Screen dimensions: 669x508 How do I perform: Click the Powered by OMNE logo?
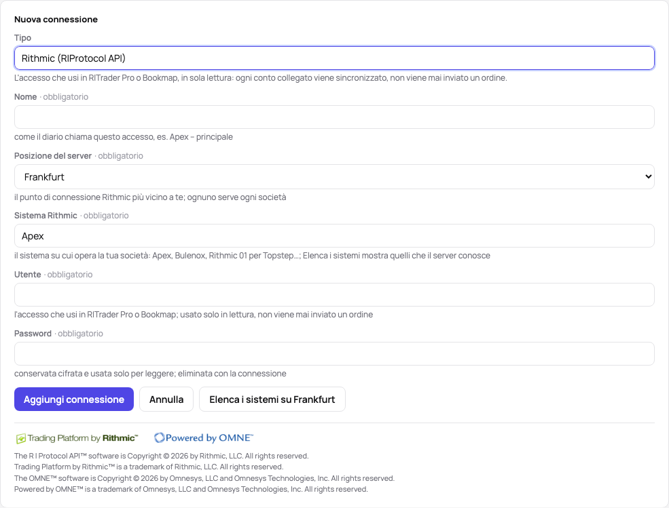pos(204,437)
